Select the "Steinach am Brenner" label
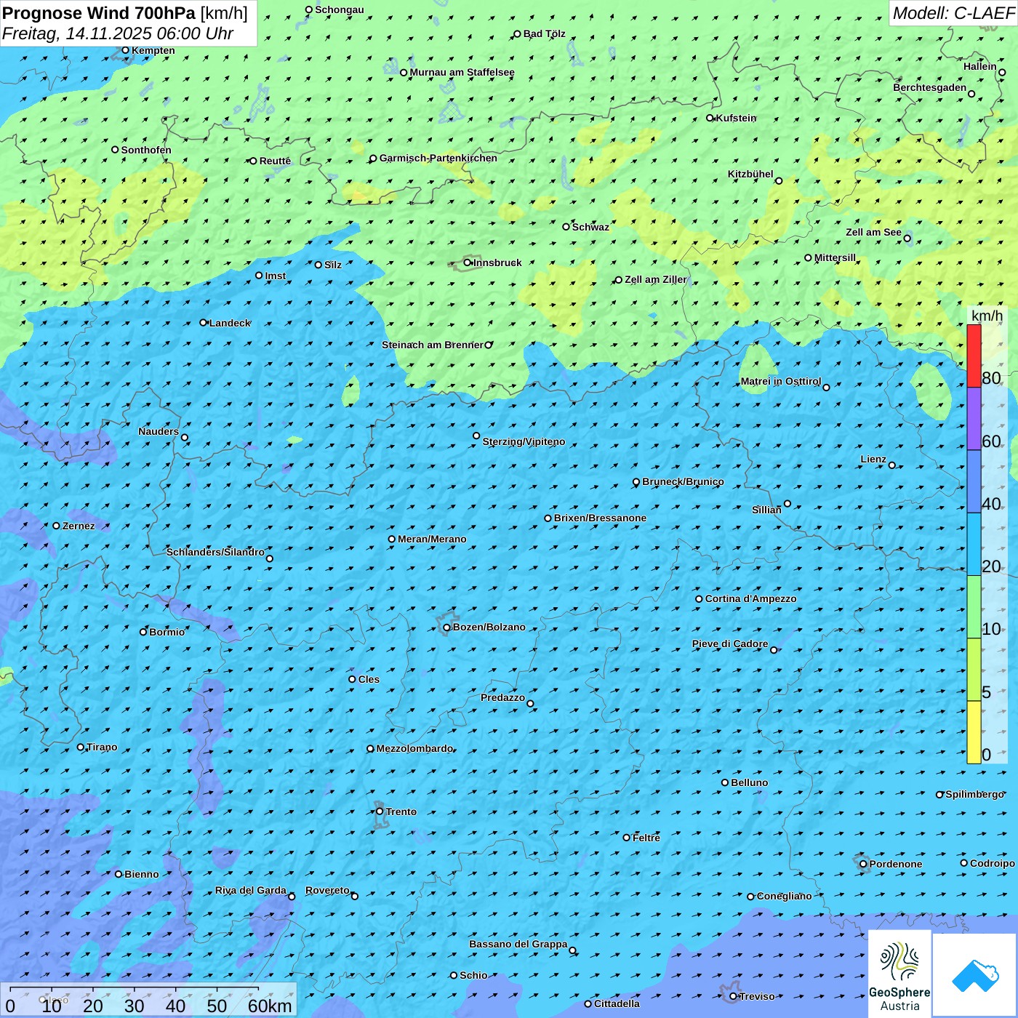The height and width of the screenshot is (1018, 1018). pyautogui.click(x=433, y=345)
